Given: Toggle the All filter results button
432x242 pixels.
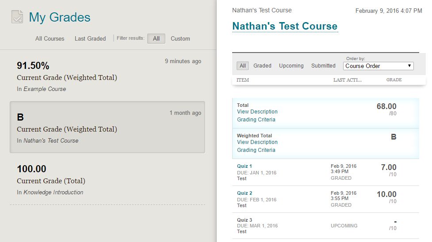Looking at the screenshot, I should (x=156, y=38).
